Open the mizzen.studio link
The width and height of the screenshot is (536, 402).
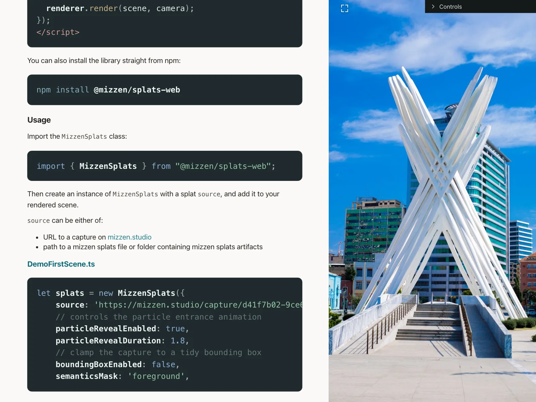[x=129, y=237]
